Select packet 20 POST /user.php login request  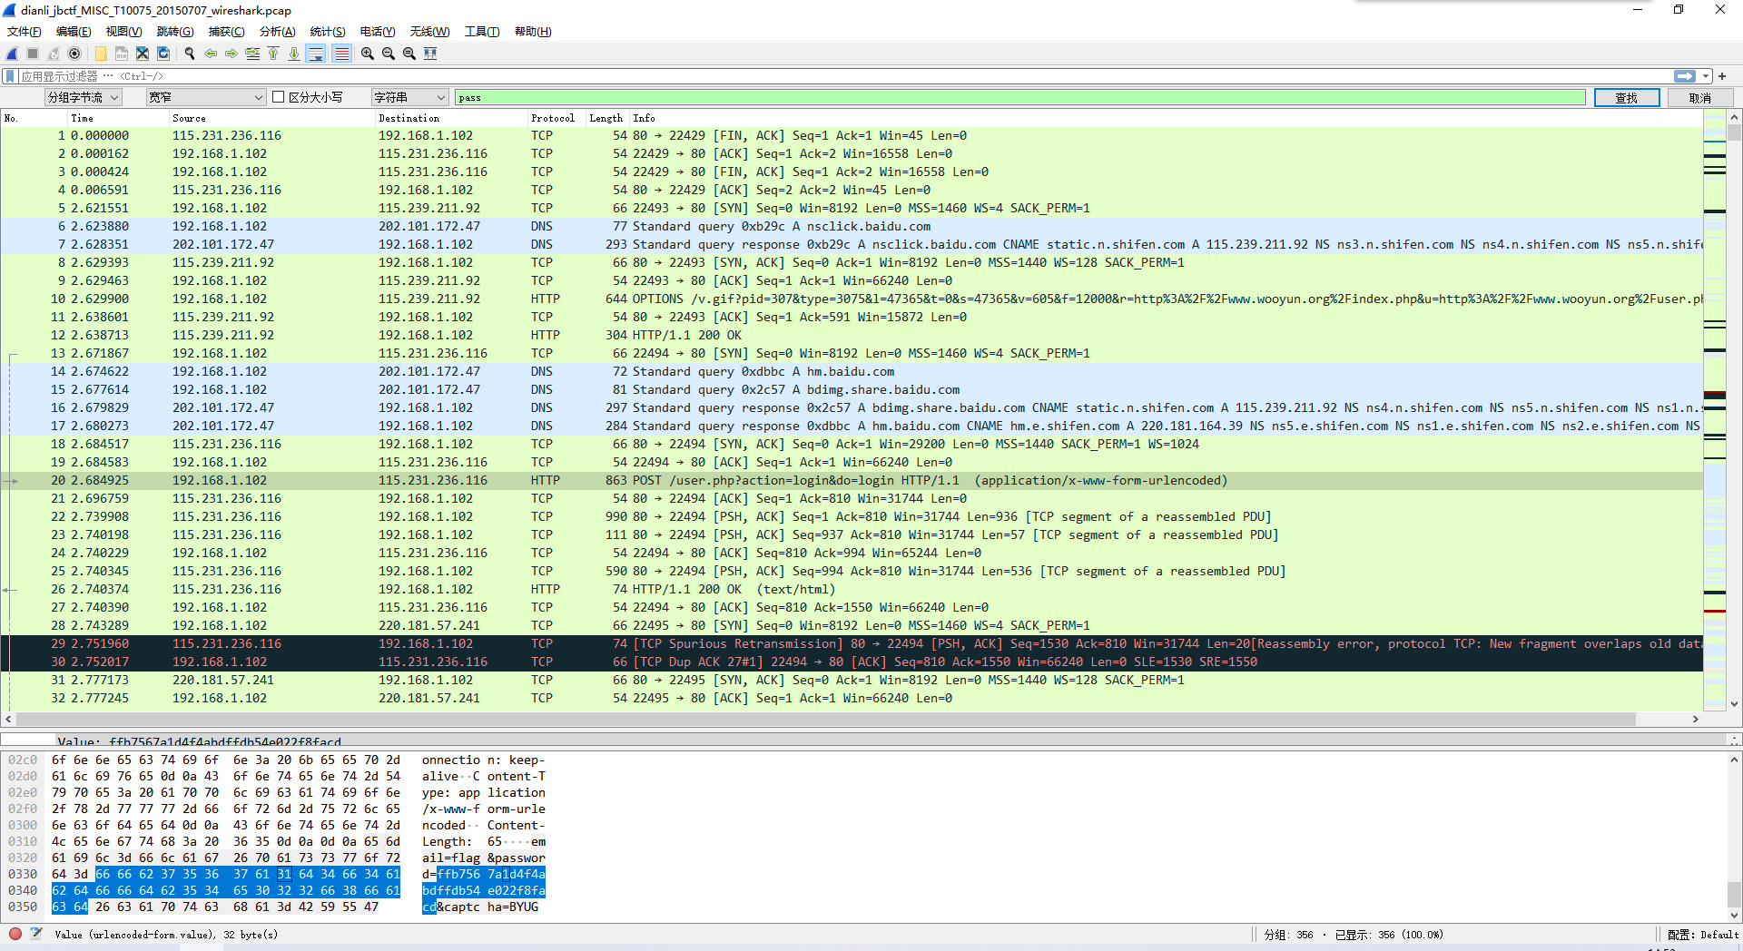[852, 480]
